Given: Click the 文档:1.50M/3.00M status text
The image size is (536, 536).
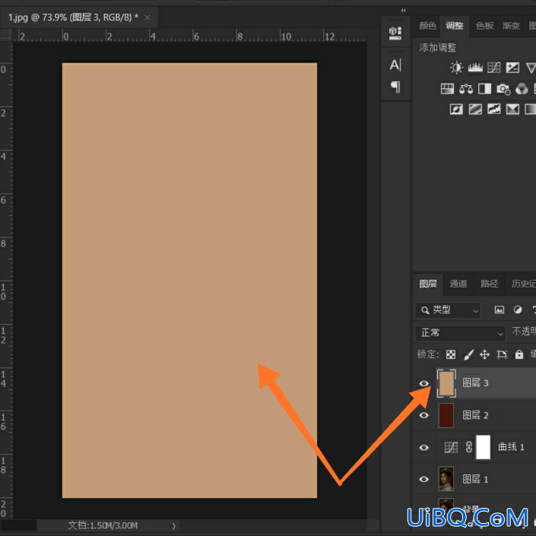Looking at the screenshot, I should pos(103,525).
